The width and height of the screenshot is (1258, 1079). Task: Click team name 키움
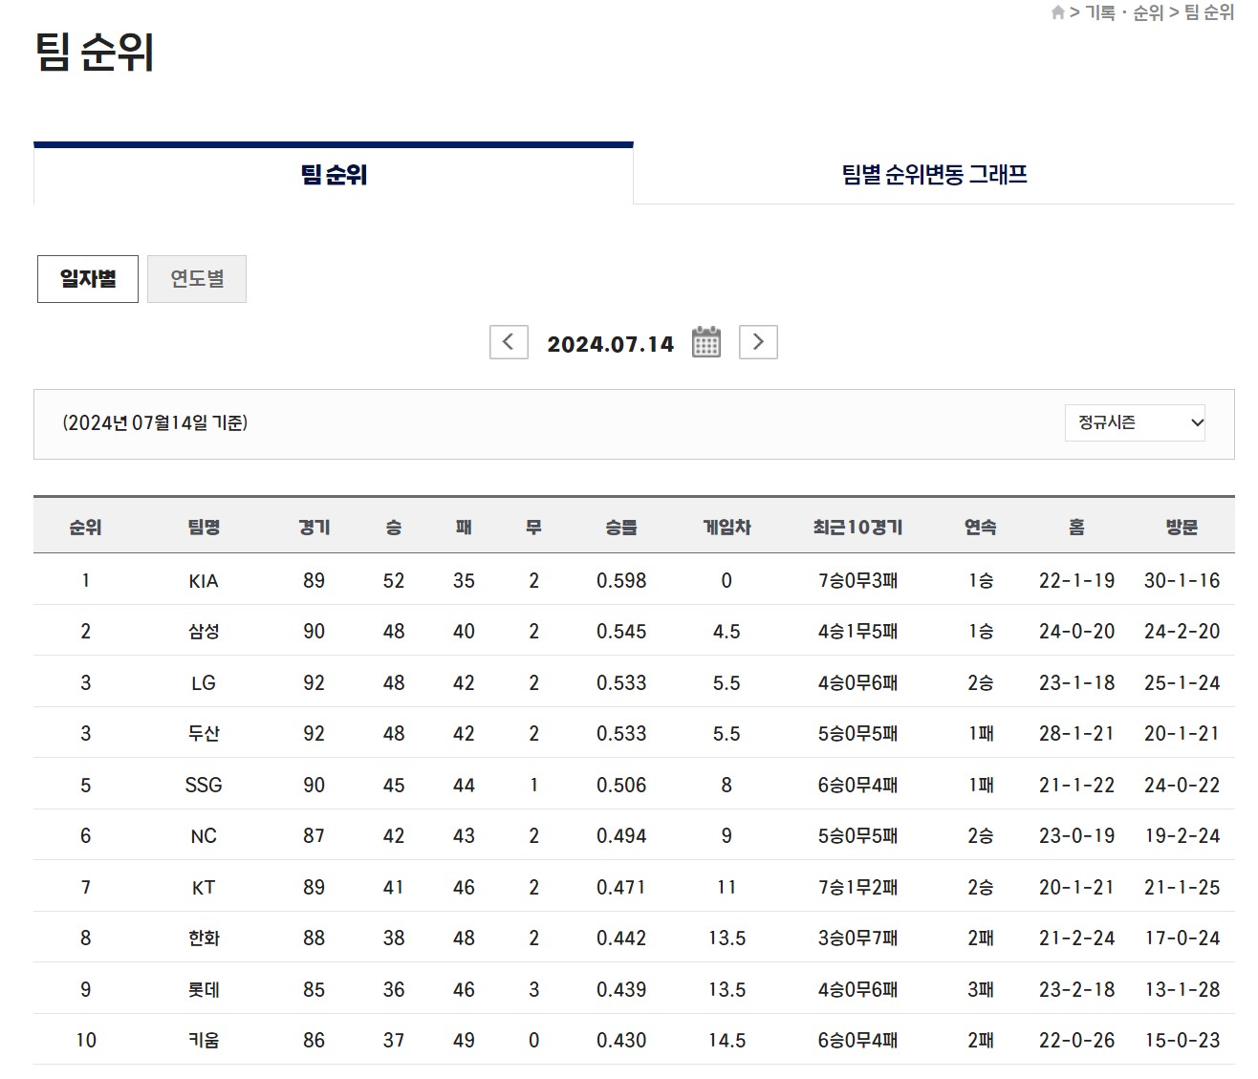[x=204, y=1041]
